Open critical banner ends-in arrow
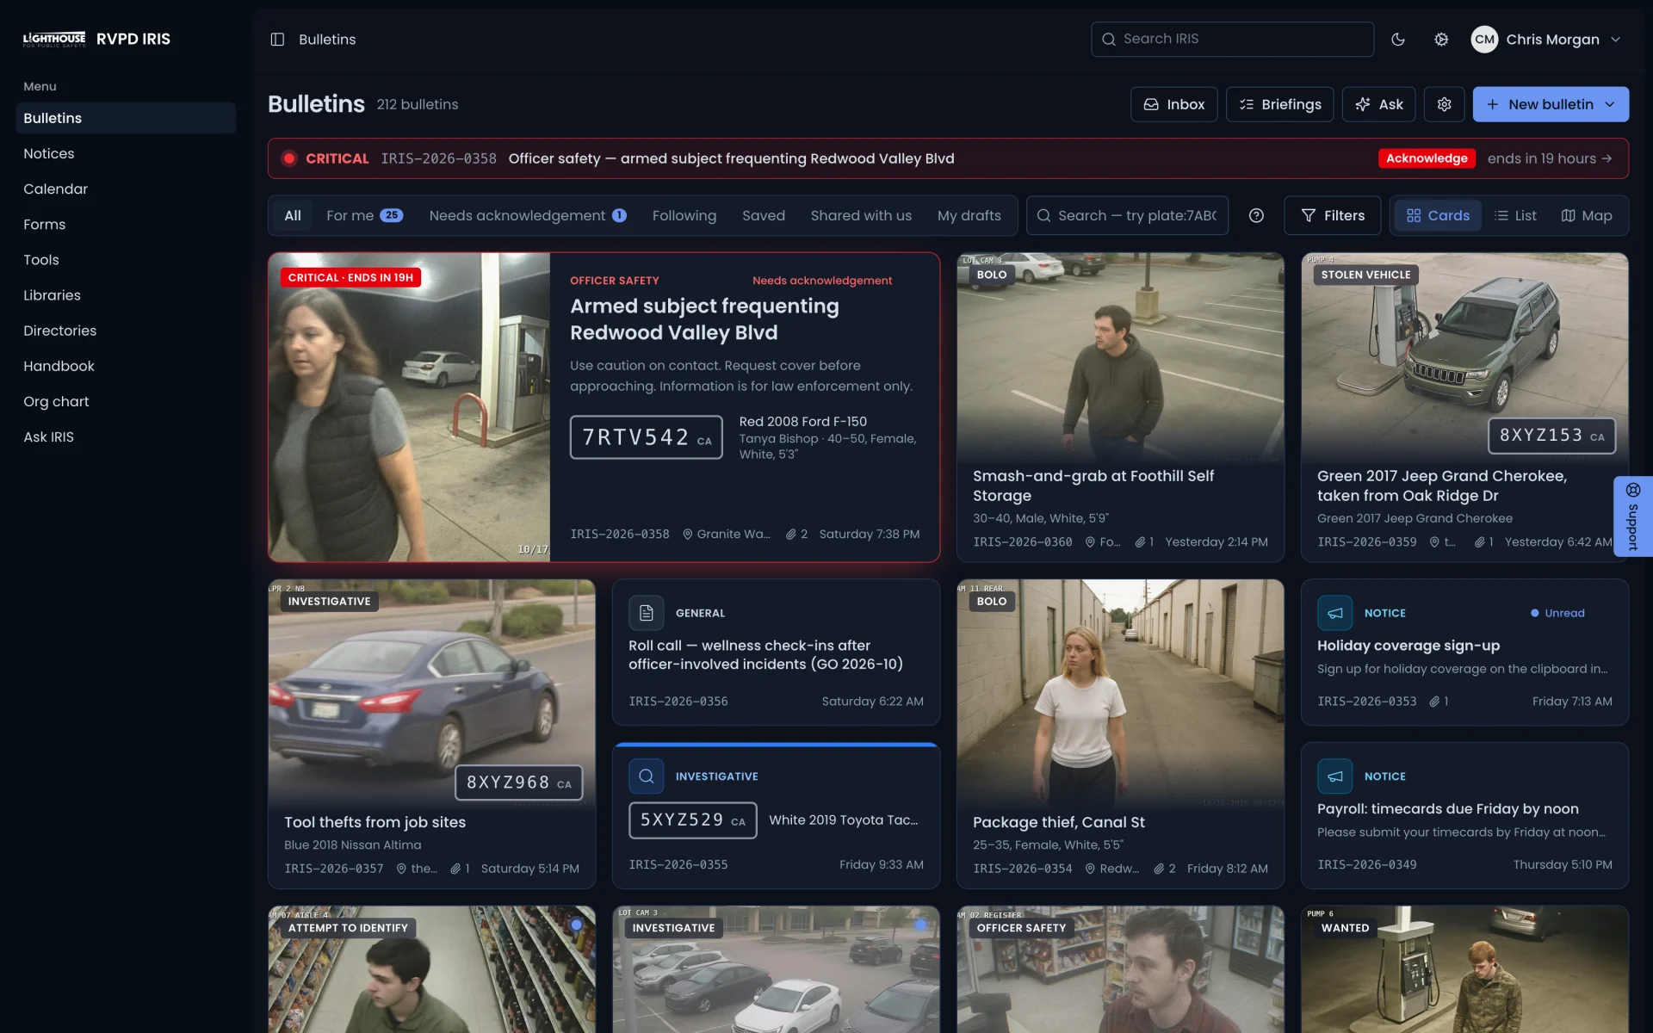Image resolution: width=1653 pixels, height=1033 pixels. tap(1607, 158)
